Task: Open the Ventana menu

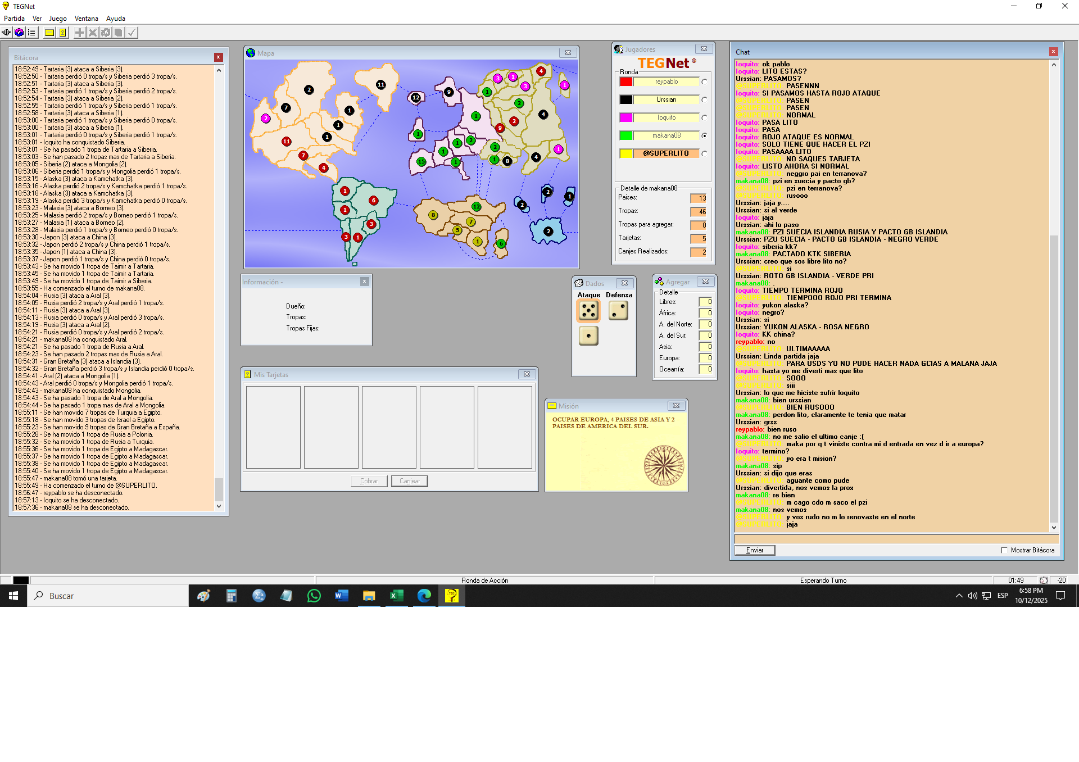Action: 86,19
